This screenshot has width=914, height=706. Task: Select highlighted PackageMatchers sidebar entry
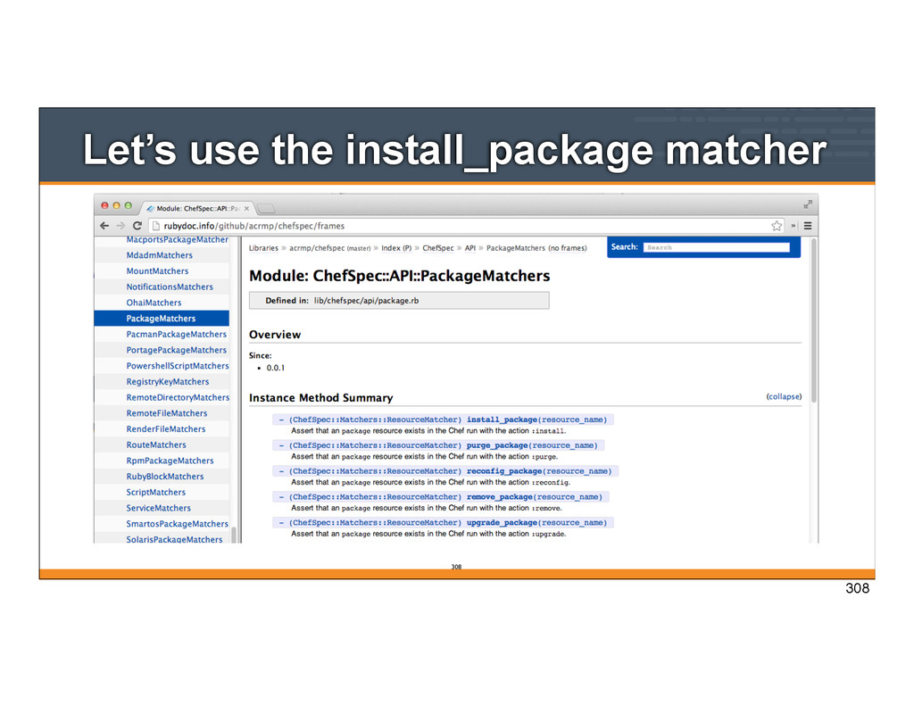pos(162,319)
